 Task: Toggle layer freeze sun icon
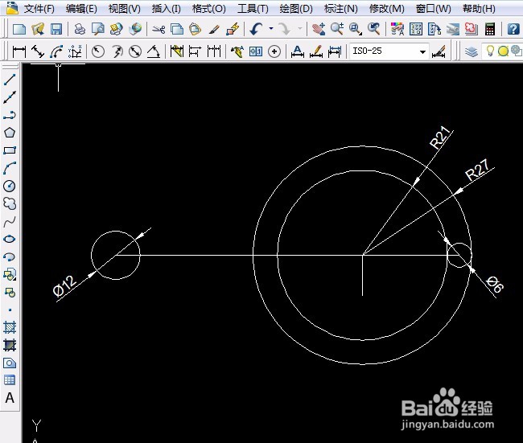pyautogui.click(x=503, y=51)
